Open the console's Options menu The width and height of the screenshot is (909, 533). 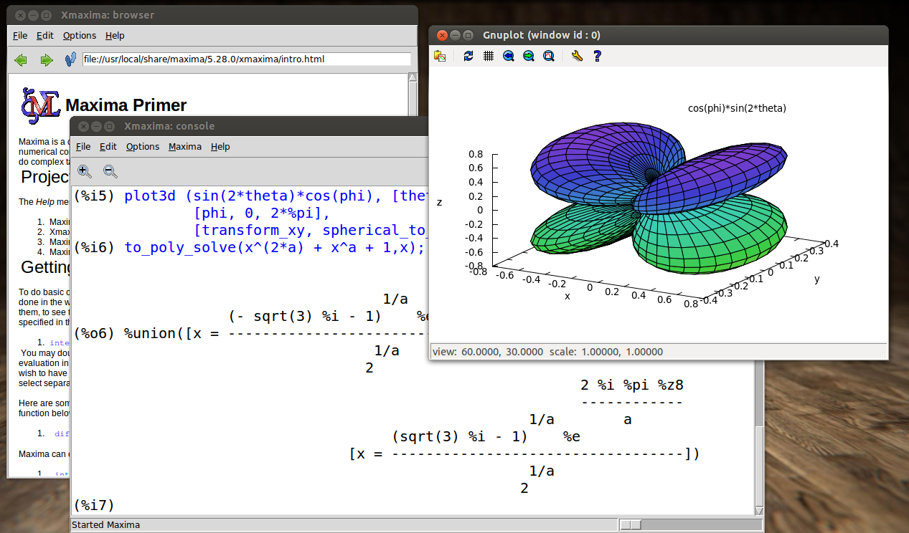coord(143,147)
